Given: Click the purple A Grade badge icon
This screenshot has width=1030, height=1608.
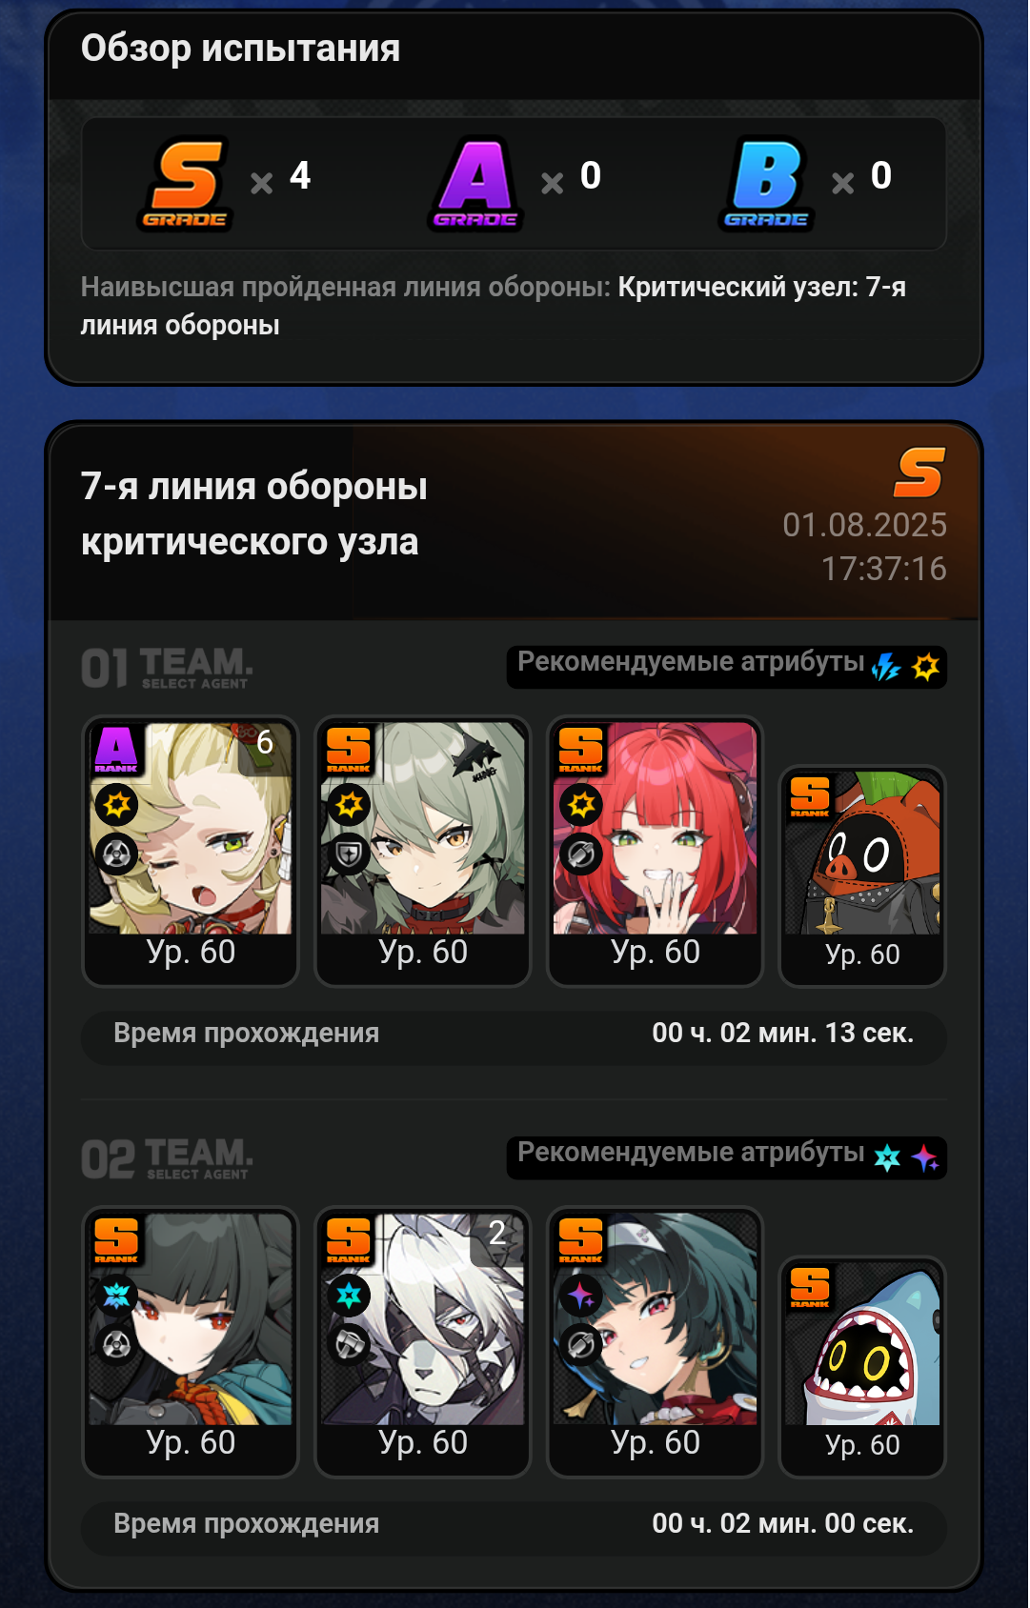Looking at the screenshot, I should [475, 184].
